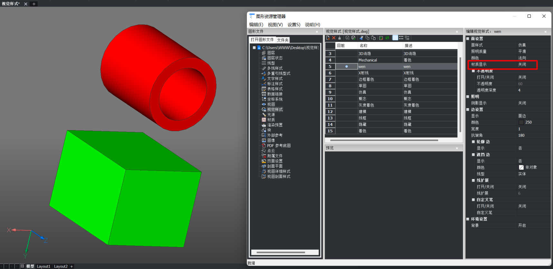Switch to the icon grid view
The image size is (553, 269).
(x=401, y=38)
